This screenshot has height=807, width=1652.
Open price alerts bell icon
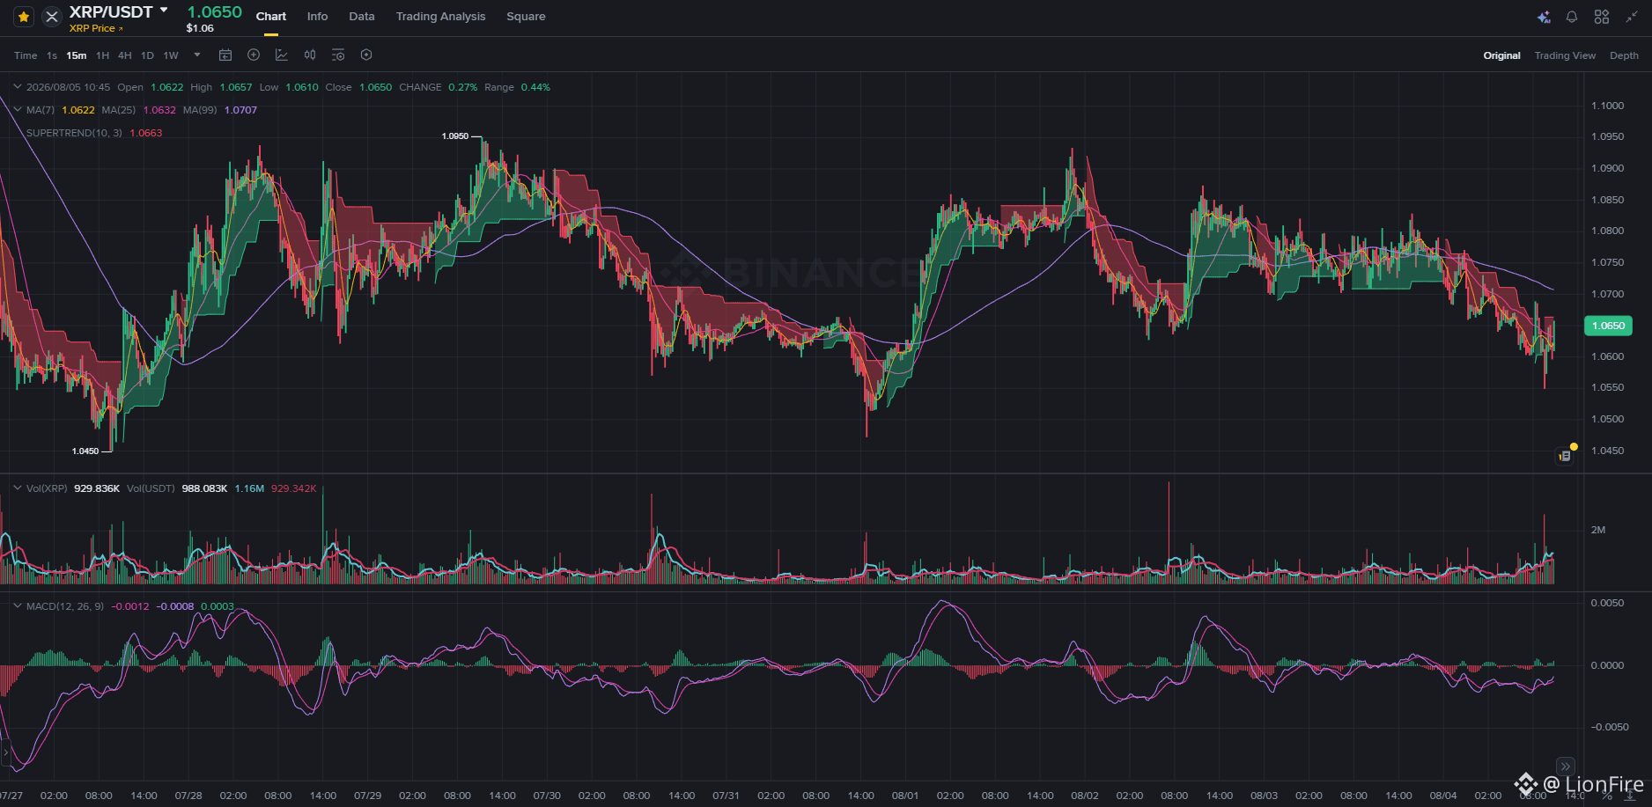[x=1572, y=17]
